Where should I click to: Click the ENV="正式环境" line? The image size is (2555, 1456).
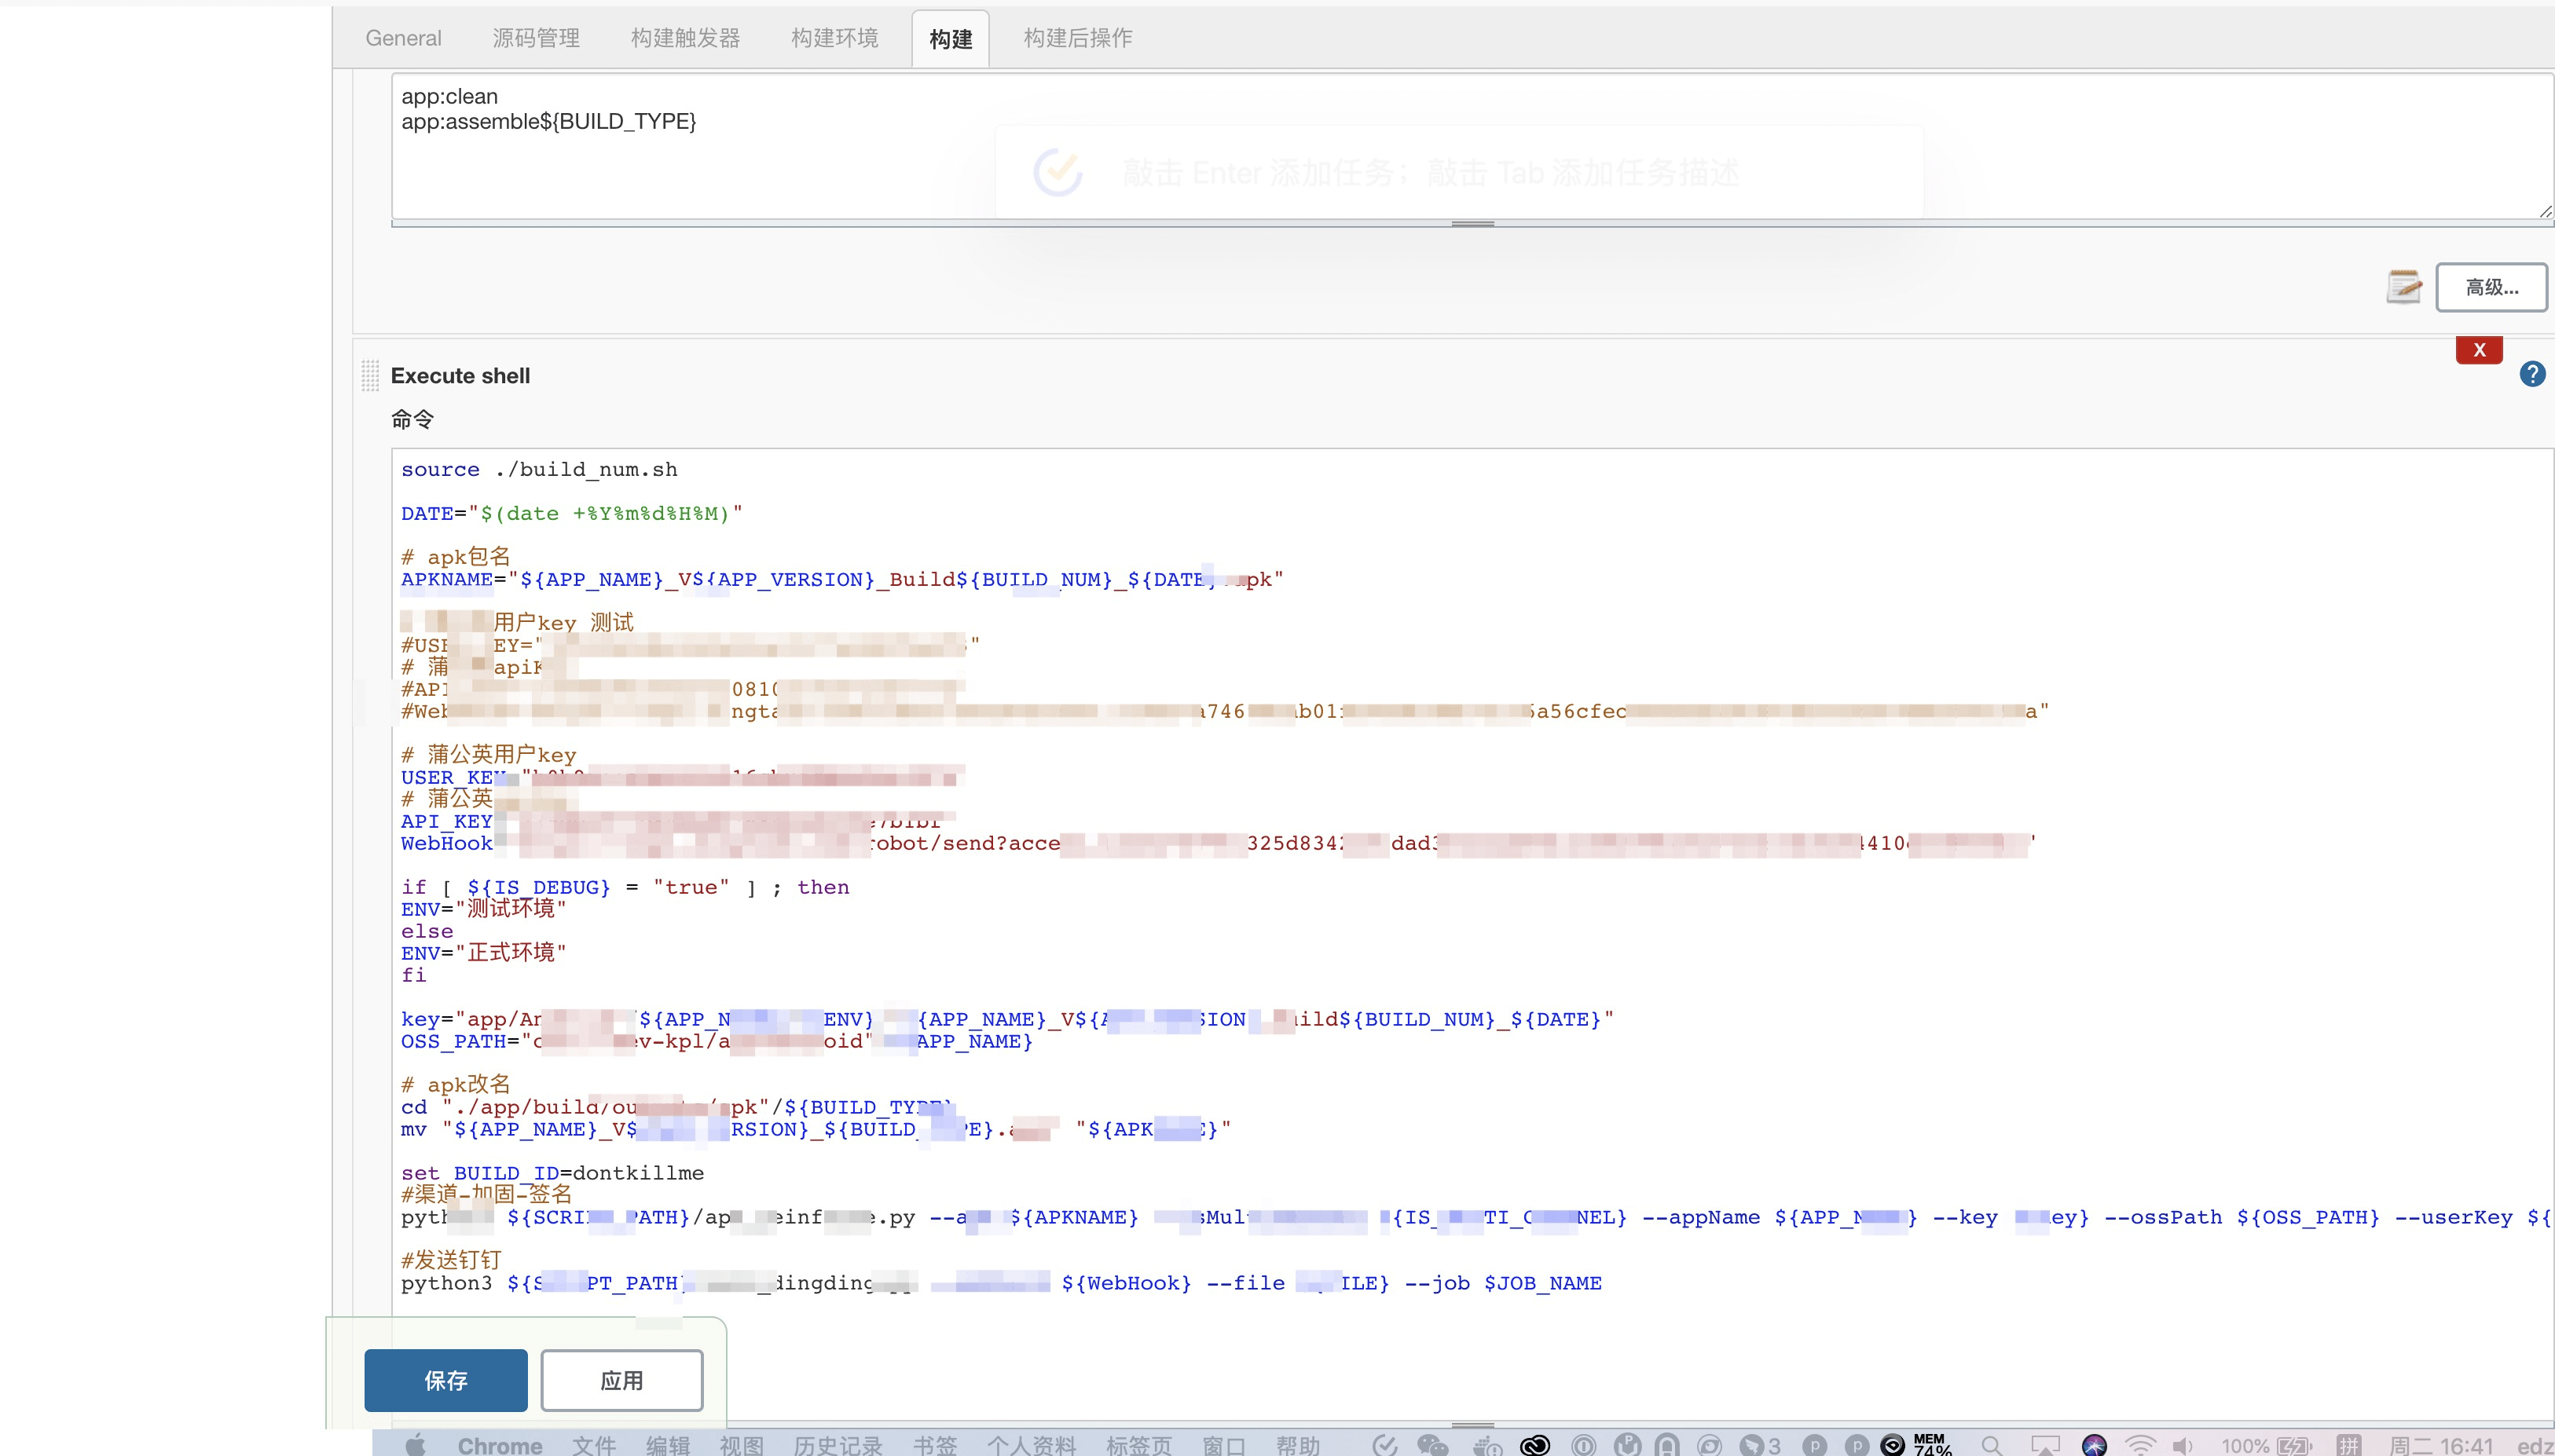(483, 953)
